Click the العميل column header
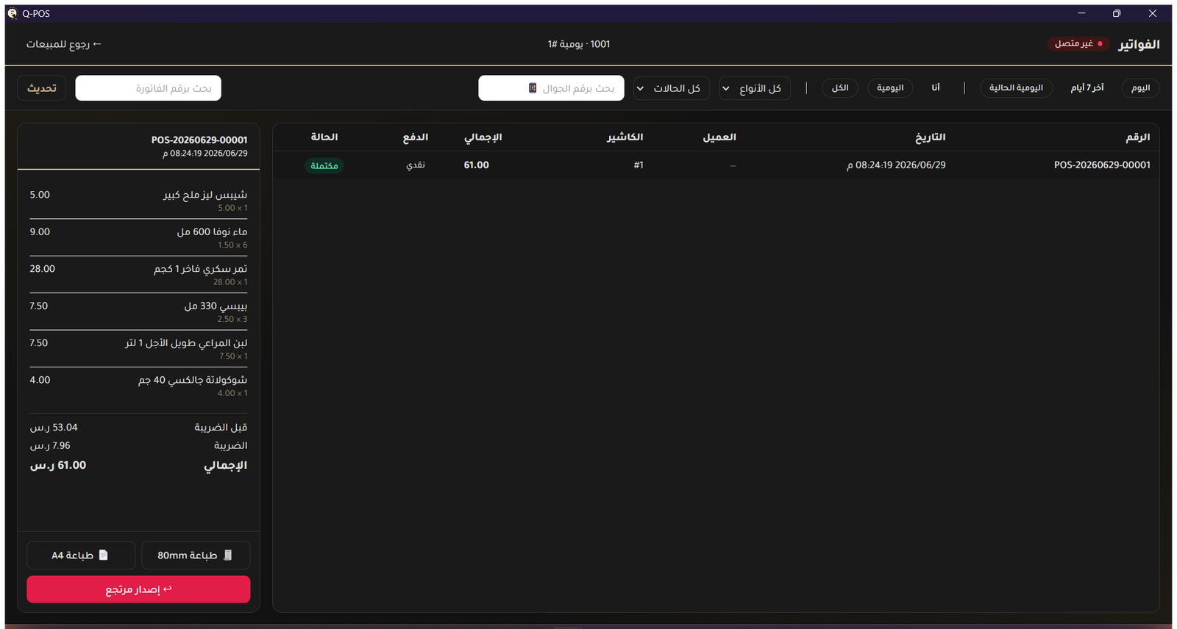This screenshot has width=1177, height=629. pyautogui.click(x=719, y=137)
